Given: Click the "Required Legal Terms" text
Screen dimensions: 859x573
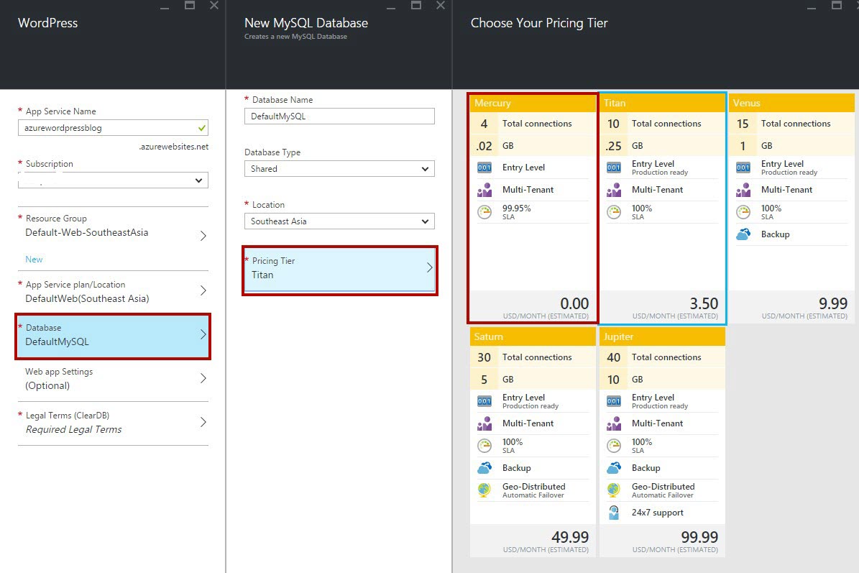Looking at the screenshot, I should pyautogui.click(x=73, y=429).
